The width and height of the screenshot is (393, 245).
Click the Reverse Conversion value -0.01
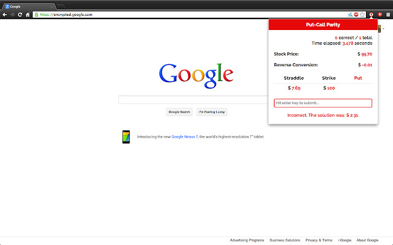pos(365,65)
